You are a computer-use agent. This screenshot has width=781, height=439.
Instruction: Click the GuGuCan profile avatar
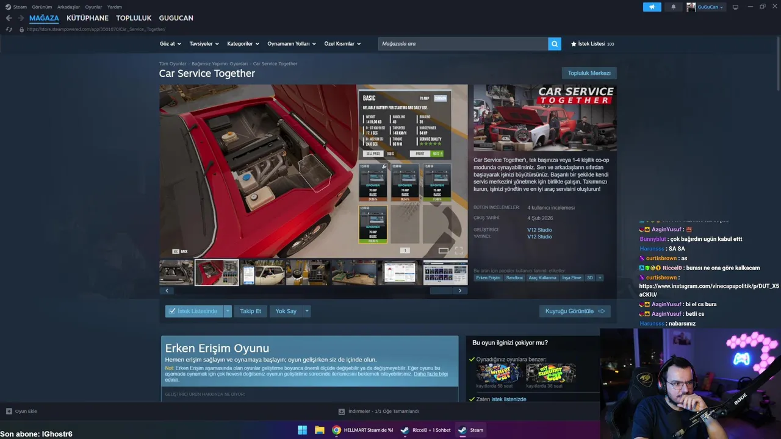(691, 7)
